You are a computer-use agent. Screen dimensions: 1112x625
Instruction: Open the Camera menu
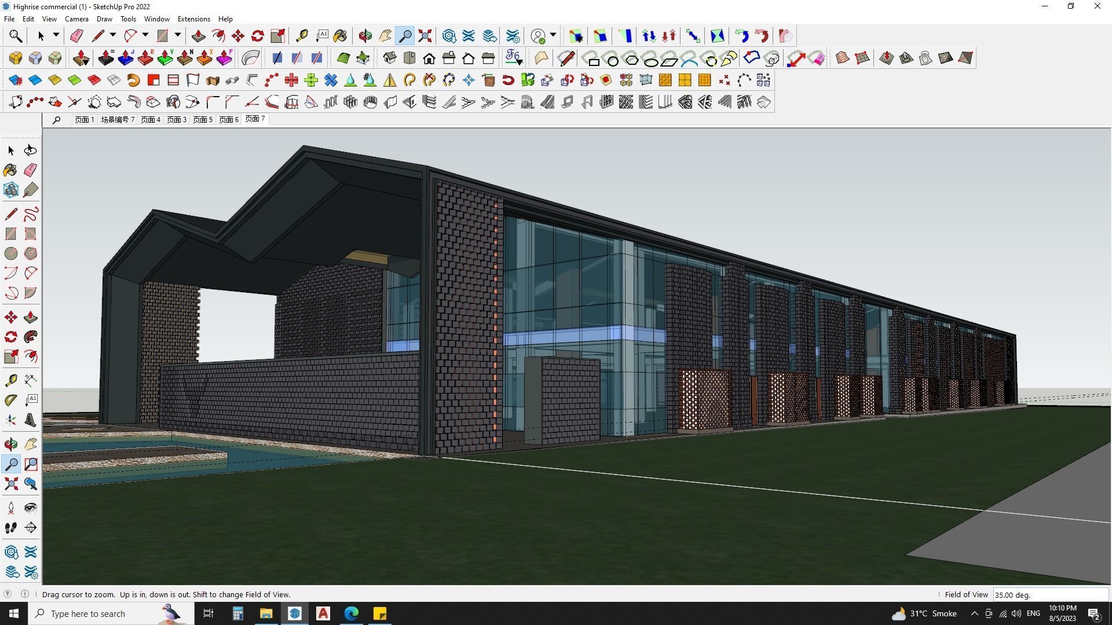click(x=76, y=19)
